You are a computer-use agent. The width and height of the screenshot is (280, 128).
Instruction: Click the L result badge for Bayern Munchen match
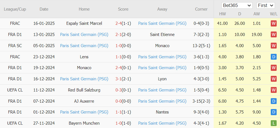(273, 123)
